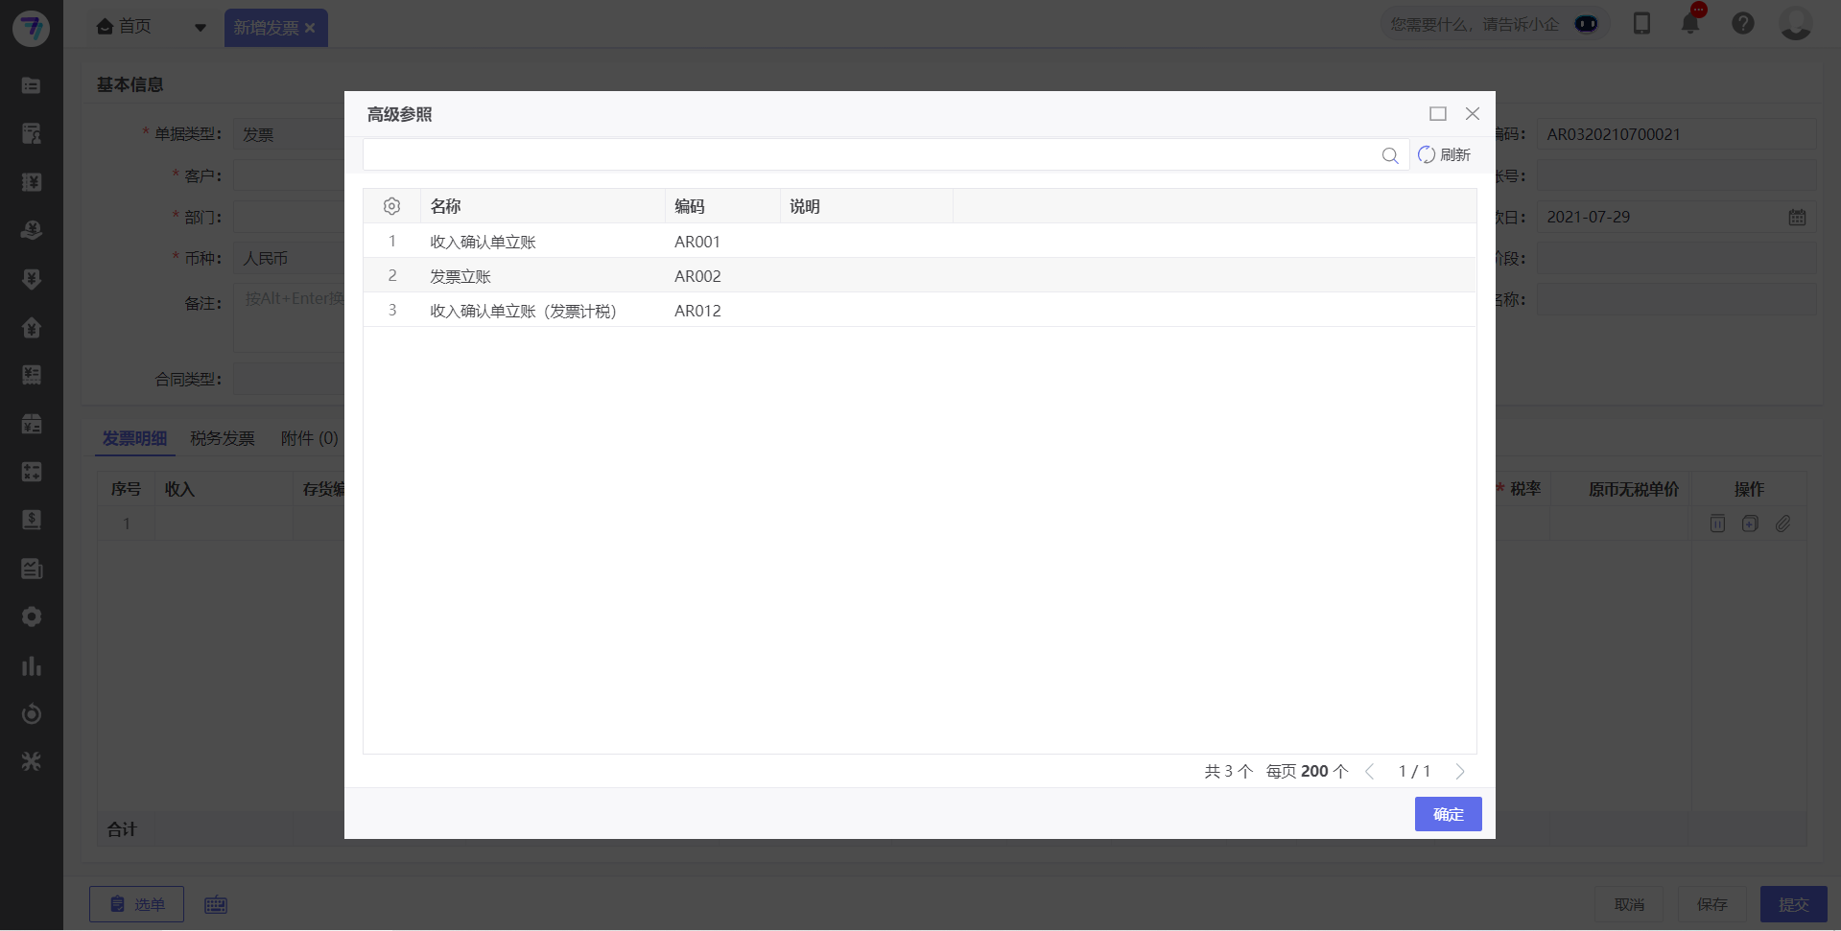Click the notification bell icon

coord(1690,23)
